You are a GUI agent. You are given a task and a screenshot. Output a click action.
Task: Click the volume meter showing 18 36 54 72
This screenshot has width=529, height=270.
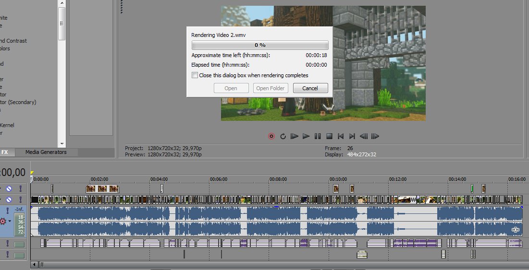click(x=20, y=224)
